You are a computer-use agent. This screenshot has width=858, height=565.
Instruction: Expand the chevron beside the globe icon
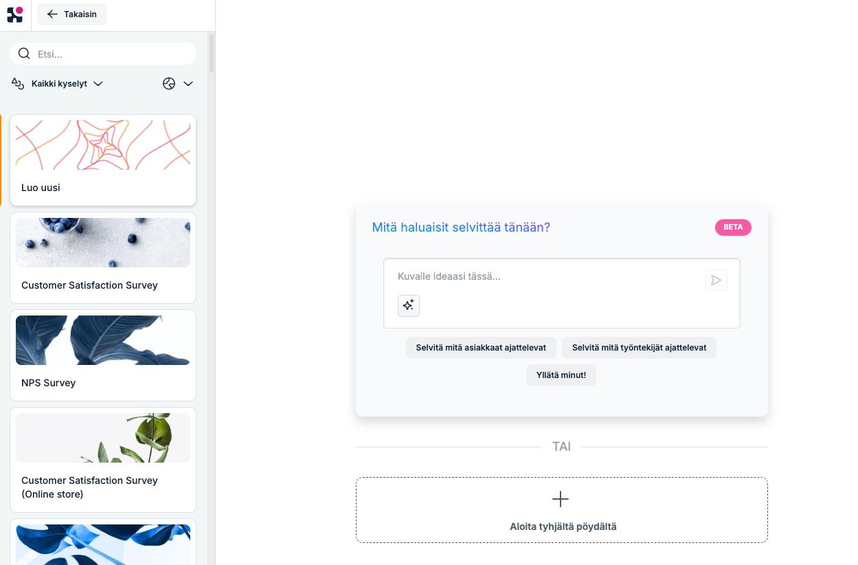[188, 84]
